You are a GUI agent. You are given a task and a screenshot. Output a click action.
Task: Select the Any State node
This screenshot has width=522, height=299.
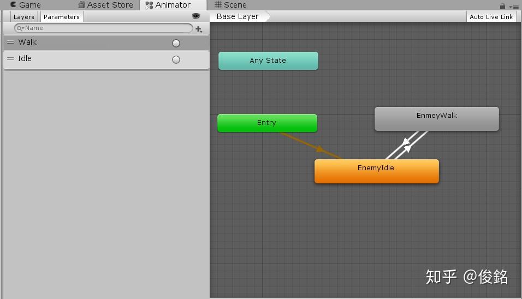coord(268,61)
